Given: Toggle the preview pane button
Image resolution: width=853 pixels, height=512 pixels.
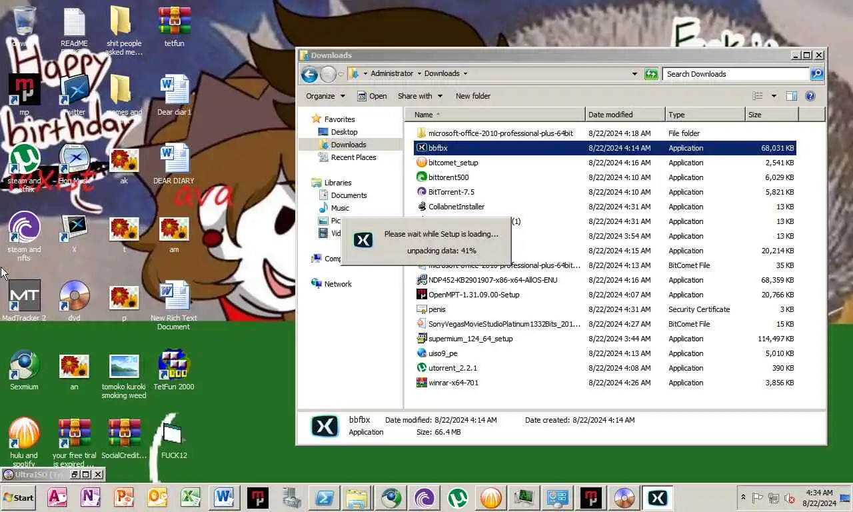Looking at the screenshot, I should tap(791, 96).
